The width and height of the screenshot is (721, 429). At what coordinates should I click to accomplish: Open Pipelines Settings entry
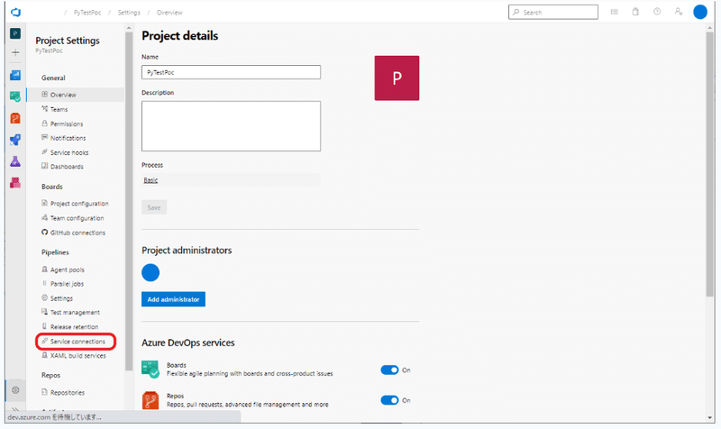click(x=61, y=298)
